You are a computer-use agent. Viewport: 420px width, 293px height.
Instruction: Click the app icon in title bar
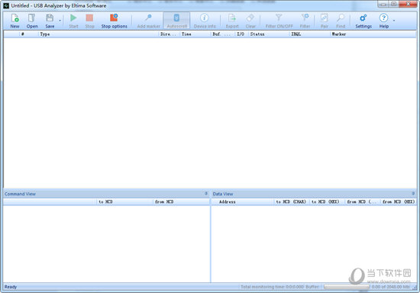pos(6,5)
